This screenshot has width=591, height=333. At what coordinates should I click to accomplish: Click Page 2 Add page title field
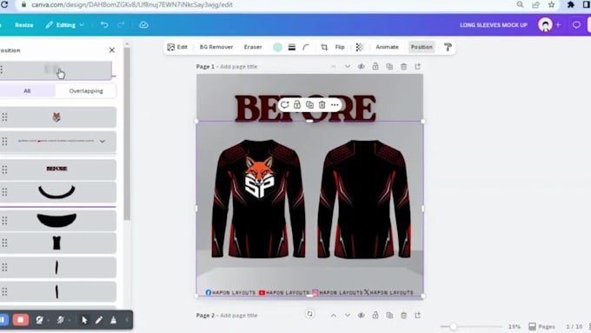[x=239, y=316]
